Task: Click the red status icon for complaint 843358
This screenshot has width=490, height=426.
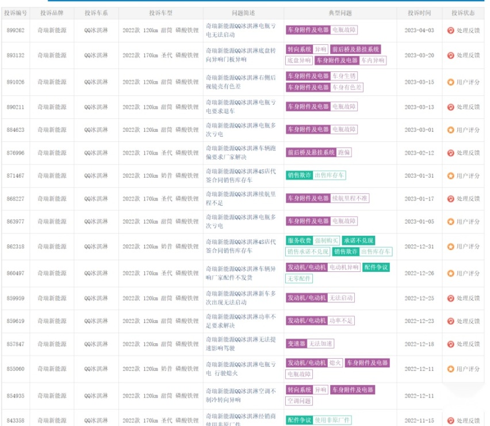Action: [x=450, y=421]
